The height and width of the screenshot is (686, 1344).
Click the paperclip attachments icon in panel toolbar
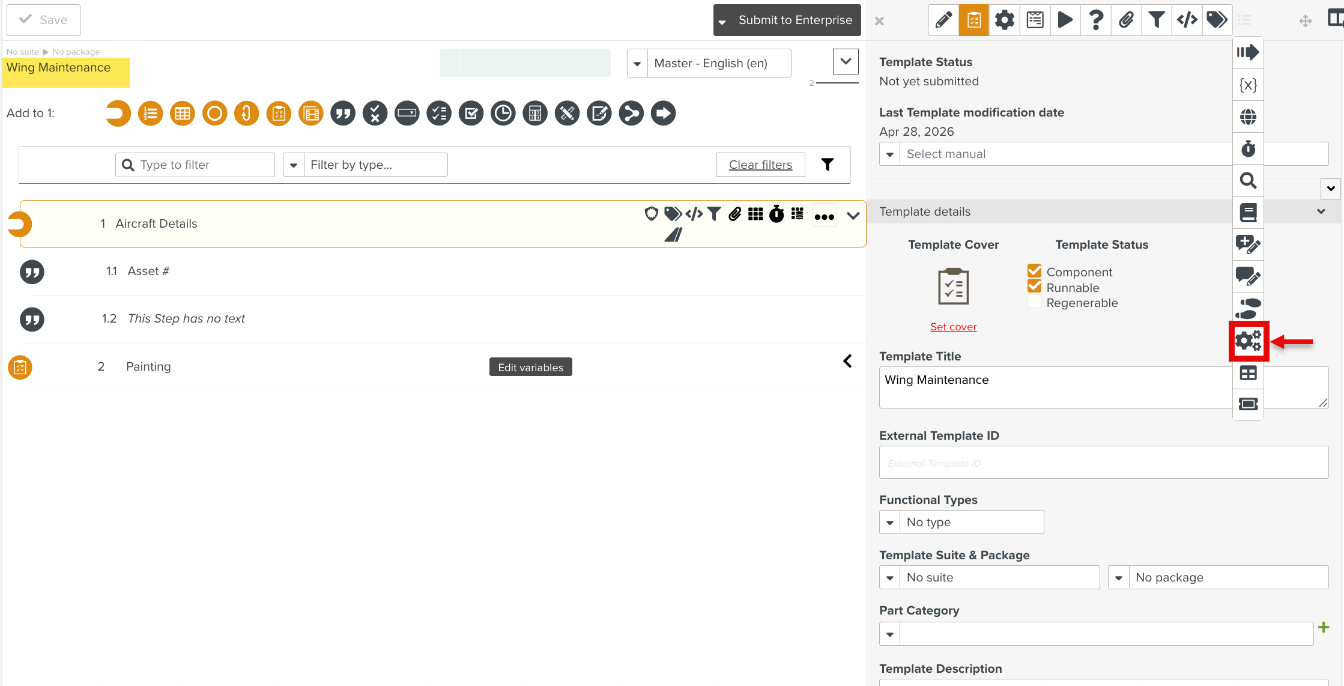[1126, 20]
